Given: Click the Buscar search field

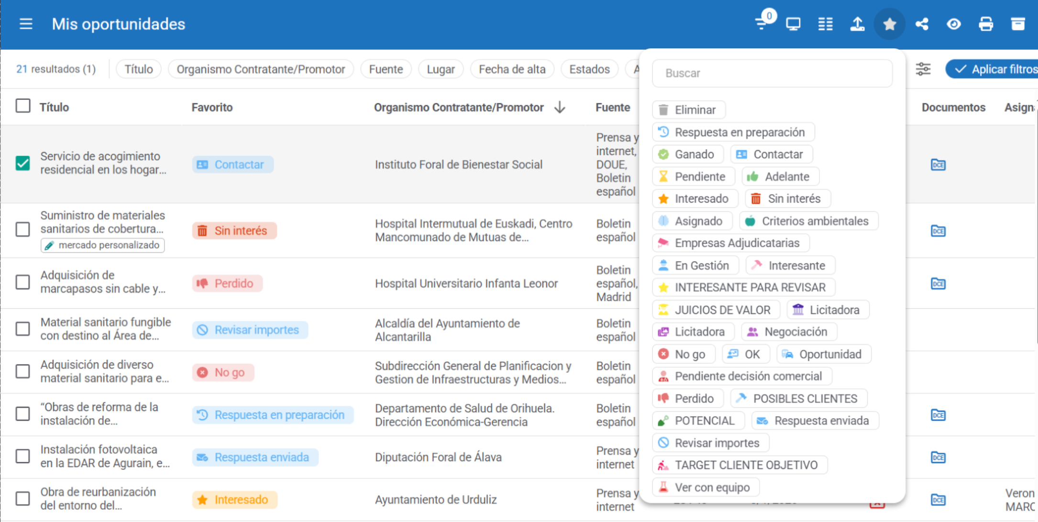Looking at the screenshot, I should pyautogui.click(x=772, y=73).
